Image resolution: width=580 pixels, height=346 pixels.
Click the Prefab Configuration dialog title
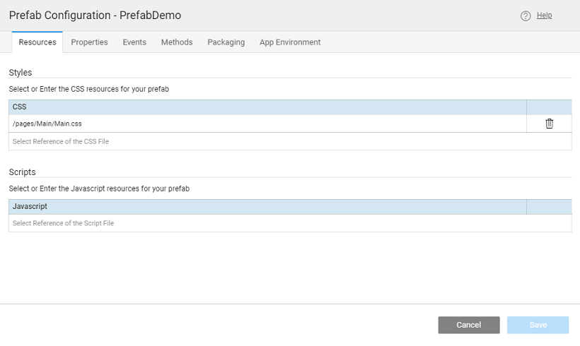click(x=95, y=15)
